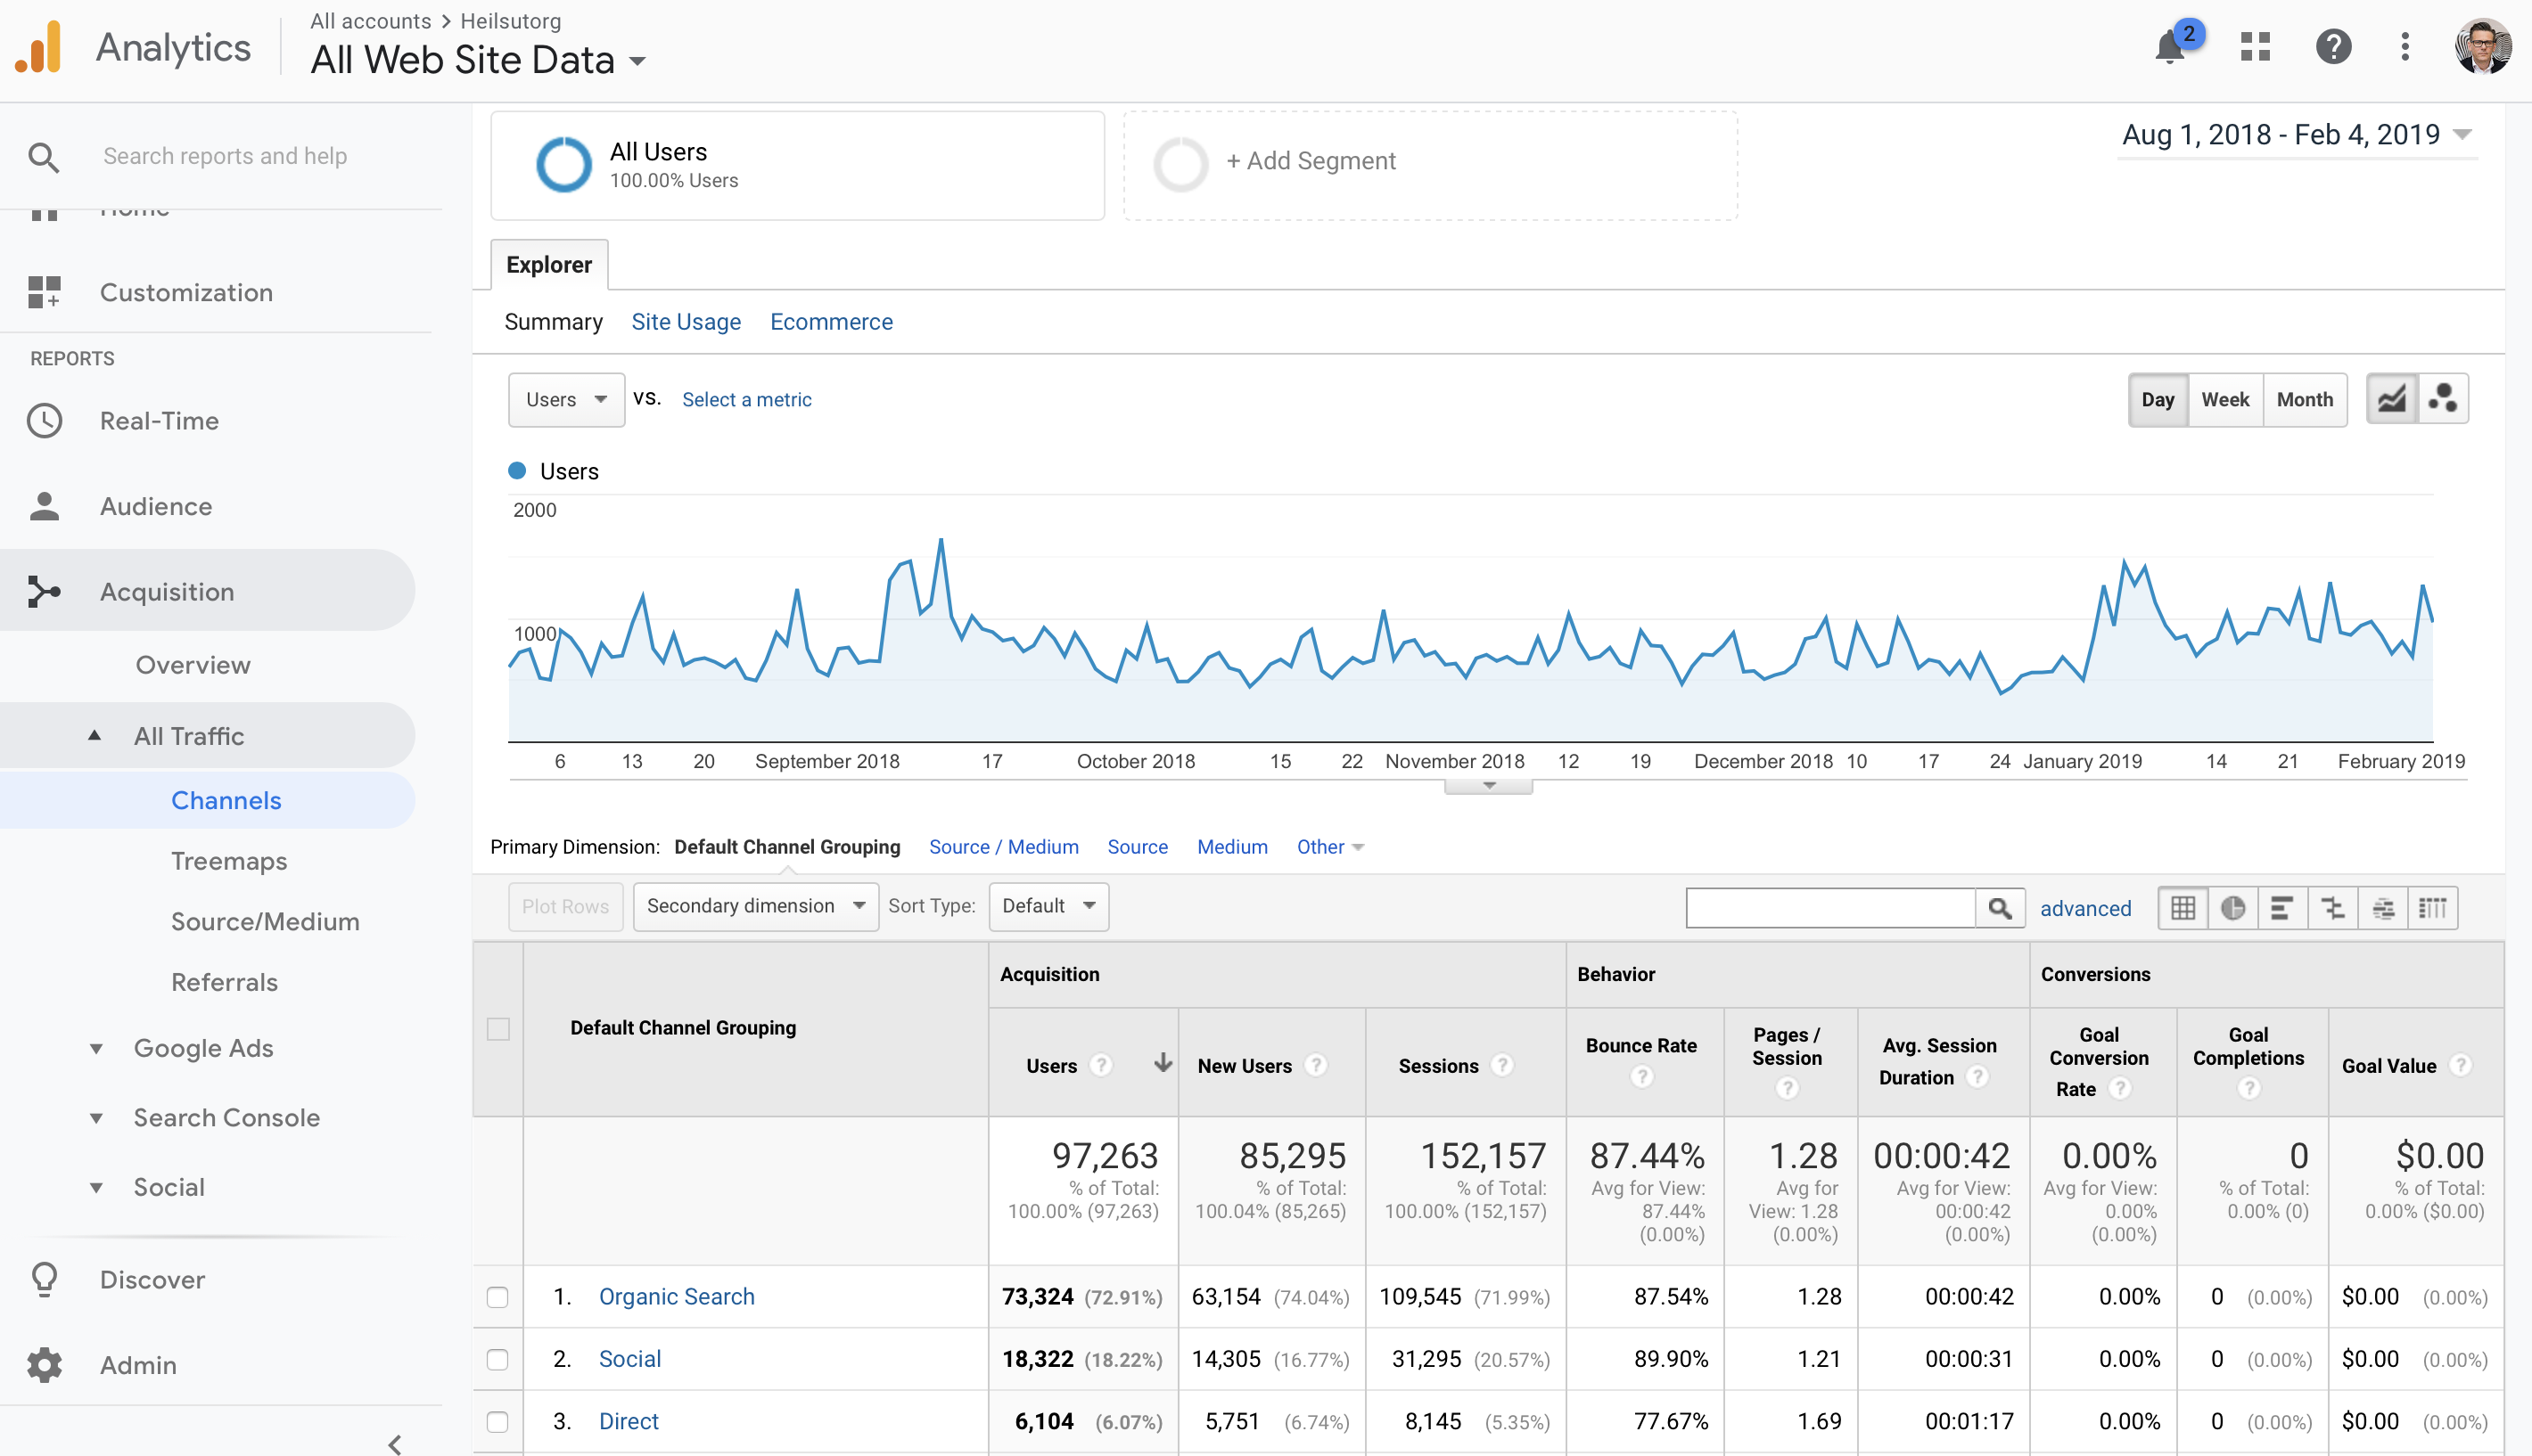Open the notifications bell
Image resolution: width=2532 pixels, height=1456 pixels.
click(x=2169, y=47)
